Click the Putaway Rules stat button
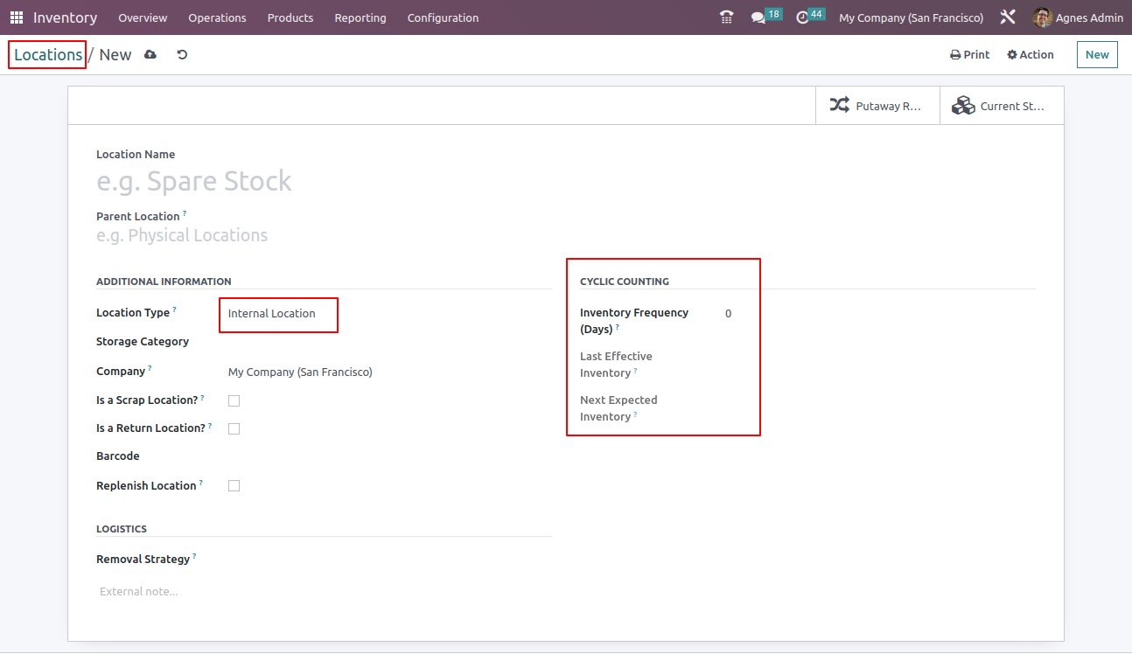This screenshot has width=1132, height=654. (877, 106)
